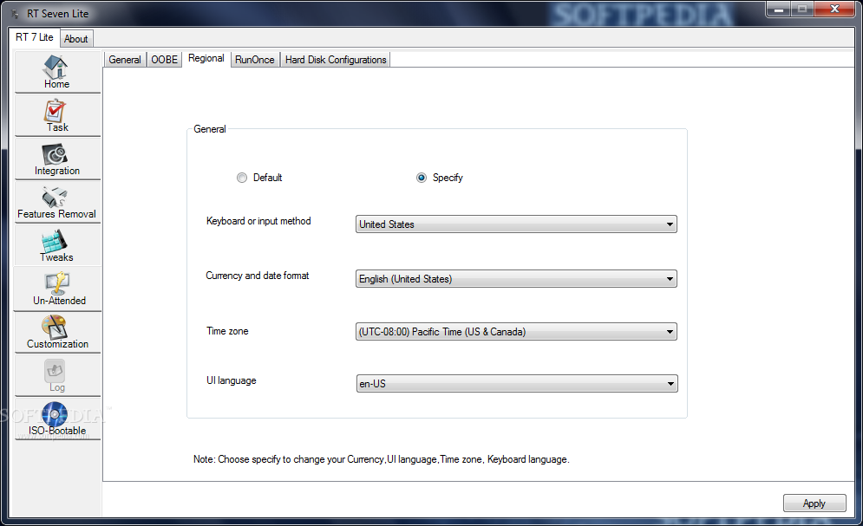The image size is (863, 526).
Task: Open the Customization section
Action: pyautogui.click(x=57, y=333)
